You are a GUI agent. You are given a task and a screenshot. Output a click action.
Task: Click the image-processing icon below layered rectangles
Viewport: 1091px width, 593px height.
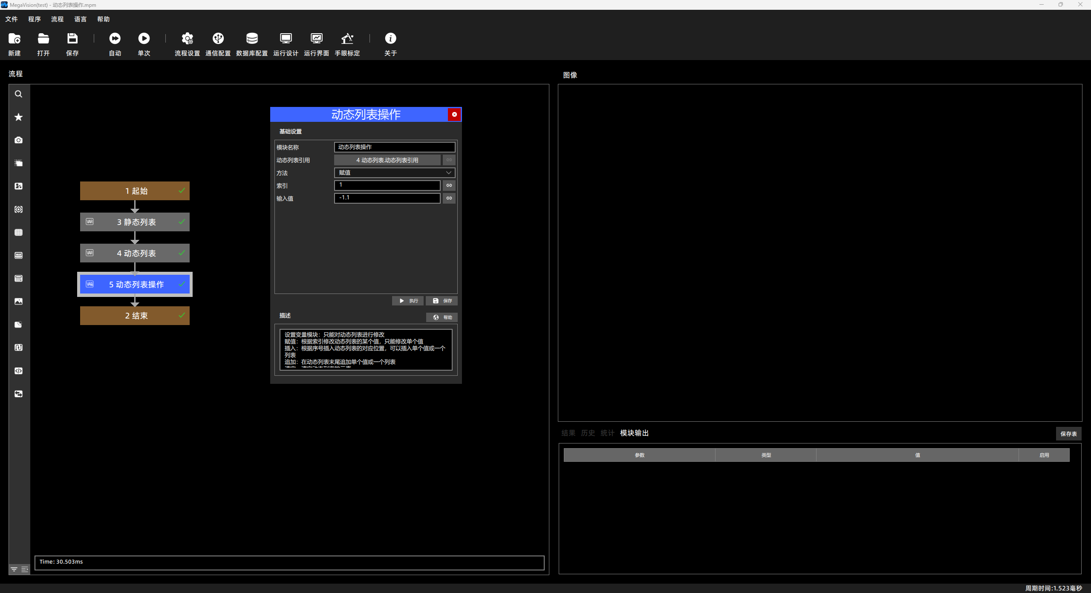19,186
